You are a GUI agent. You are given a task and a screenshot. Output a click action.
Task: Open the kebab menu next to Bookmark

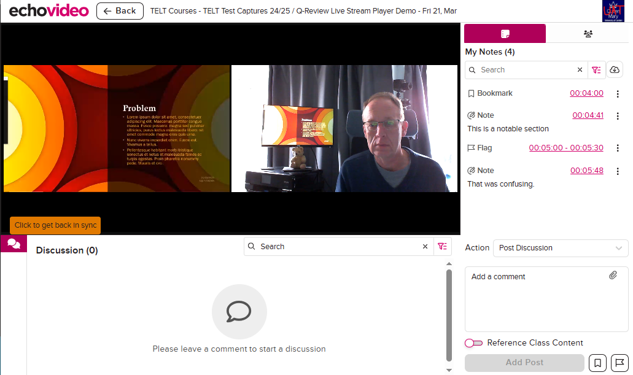coord(618,93)
